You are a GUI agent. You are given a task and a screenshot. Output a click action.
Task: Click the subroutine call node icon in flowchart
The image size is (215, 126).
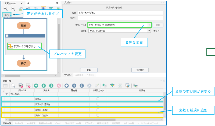tap(10, 46)
